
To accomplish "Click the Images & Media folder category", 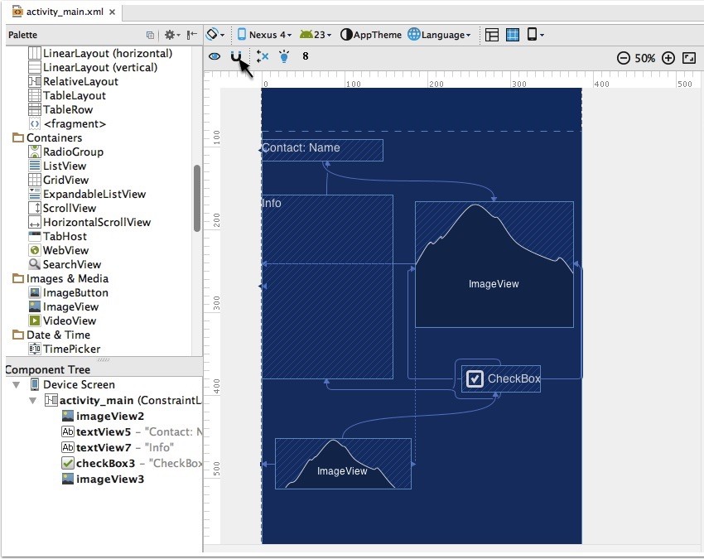I will (60, 278).
